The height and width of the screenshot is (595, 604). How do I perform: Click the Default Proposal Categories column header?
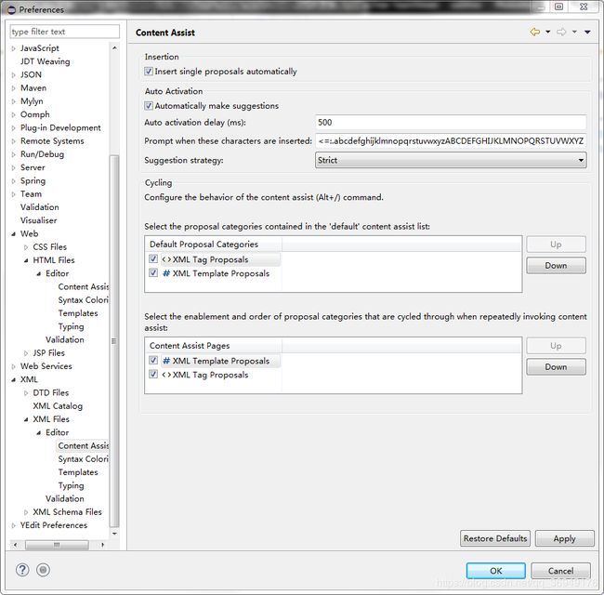pyautogui.click(x=214, y=245)
